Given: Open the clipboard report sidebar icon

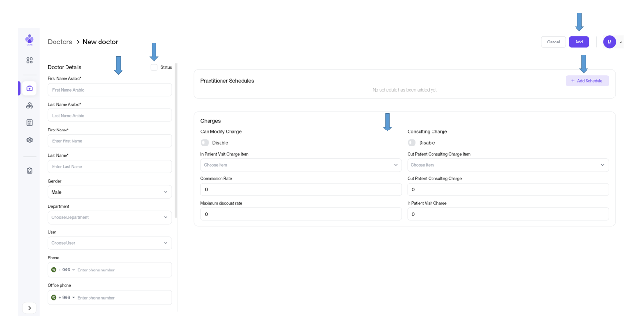Looking at the screenshot, I should tap(29, 171).
